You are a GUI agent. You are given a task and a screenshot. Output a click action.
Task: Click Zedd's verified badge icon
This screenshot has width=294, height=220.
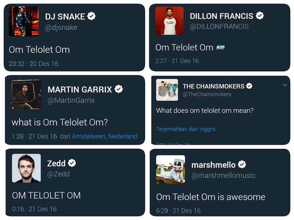(71, 163)
